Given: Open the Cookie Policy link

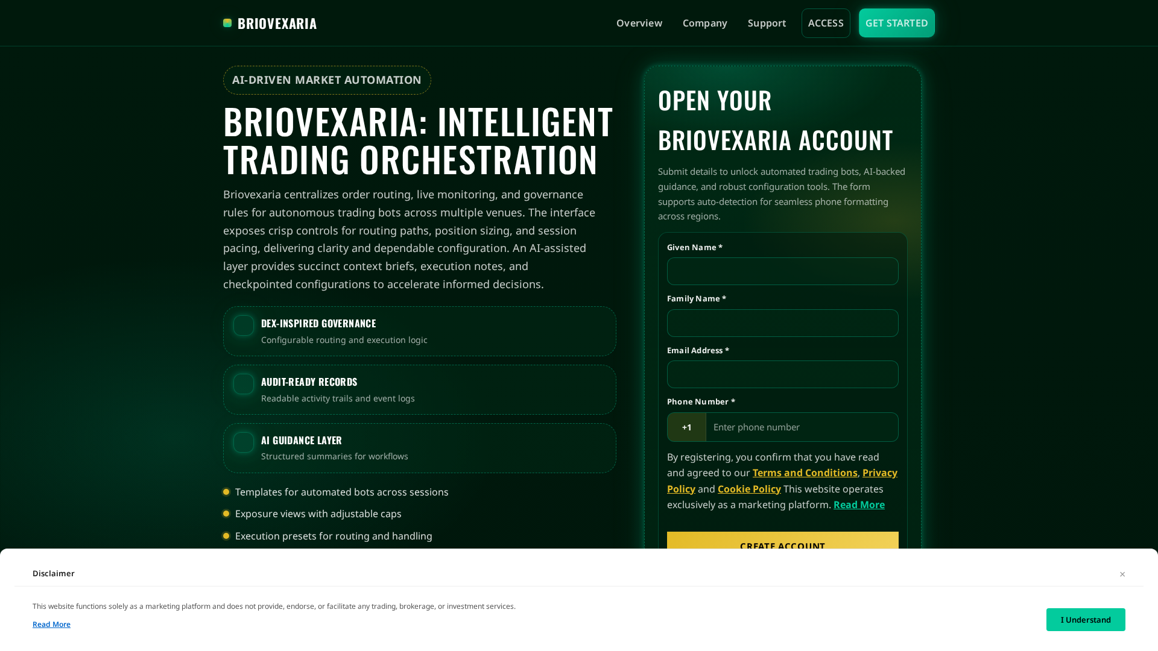Looking at the screenshot, I should point(749,489).
